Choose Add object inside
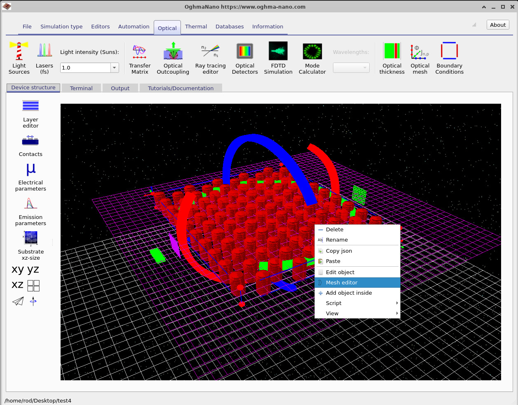Viewport: 518px width, 405px height. [x=357, y=293]
